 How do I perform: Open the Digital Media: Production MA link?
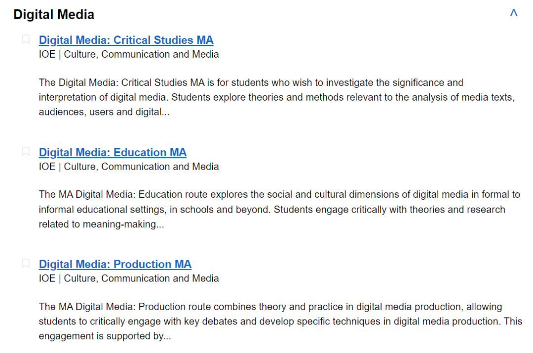coord(115,264)
